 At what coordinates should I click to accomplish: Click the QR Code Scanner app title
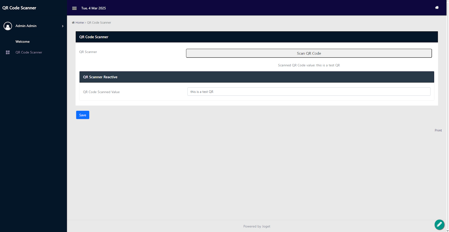point(19,8)
